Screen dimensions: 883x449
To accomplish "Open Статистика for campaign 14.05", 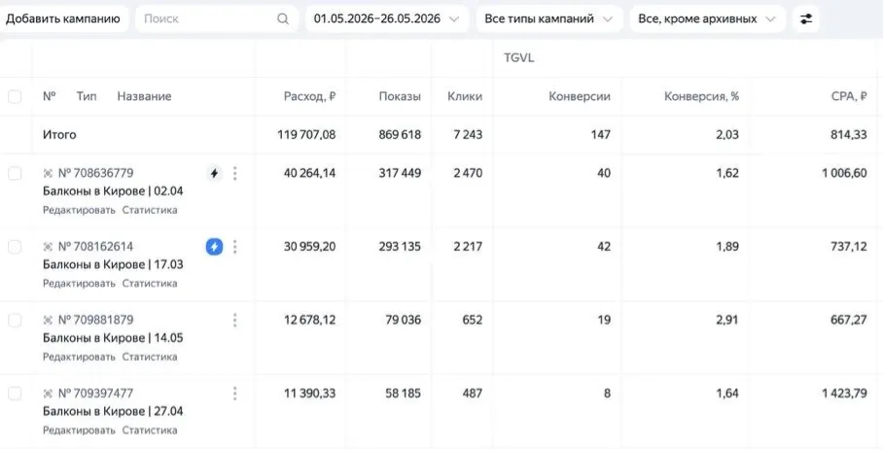I will [x=150, y=357].
